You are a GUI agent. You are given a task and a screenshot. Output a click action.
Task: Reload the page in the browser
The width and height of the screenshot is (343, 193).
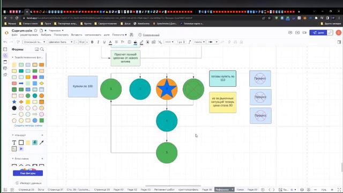pyautogui.click(x=17, y=18)
